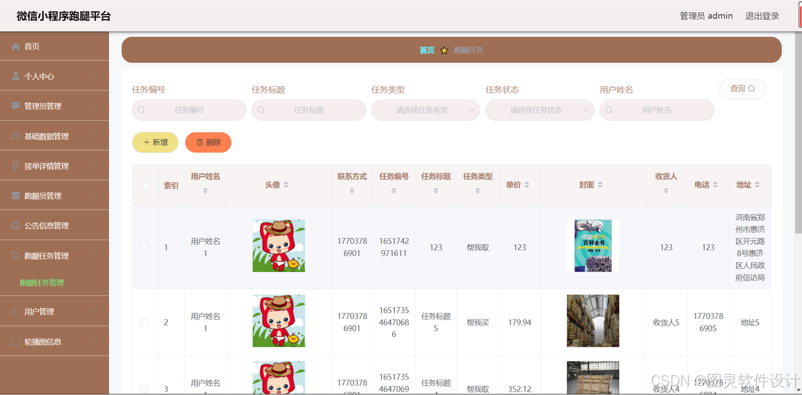Check the checkbox for row 2
This screenshot has width=802, height=395.
click(144, 322)
